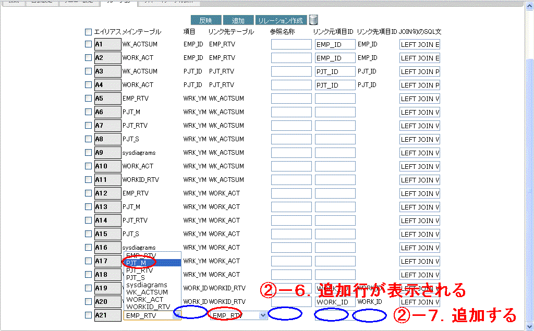Click the A3 alias field
The image size is (534, 331).
coord(107,71)
